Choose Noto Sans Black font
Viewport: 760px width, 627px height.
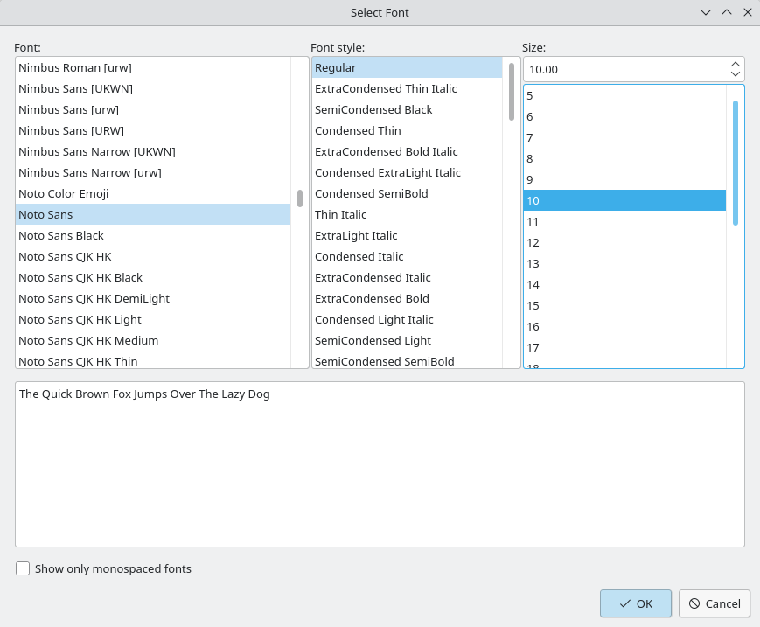pyautogui.click(x=61, y=235)
